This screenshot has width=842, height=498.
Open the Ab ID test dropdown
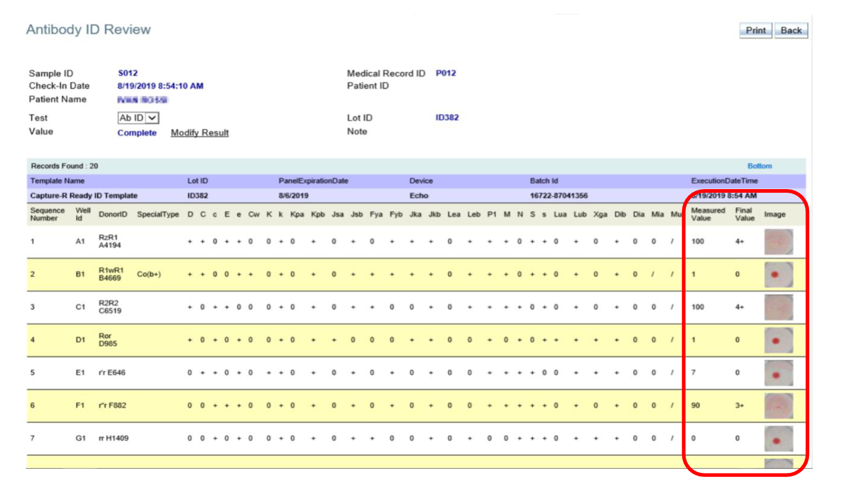[138, 119]
